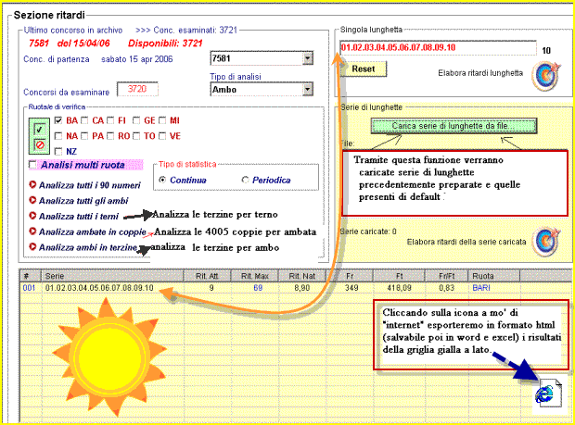Click Elabora ritardi della serie caricata label
Viewport: 575px width, 425px height.
point(466,242)
